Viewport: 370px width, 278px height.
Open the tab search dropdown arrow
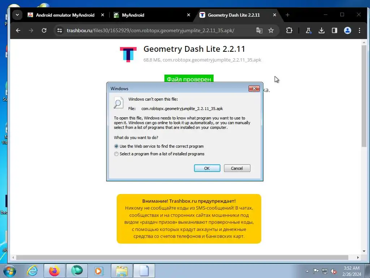point(17,15)
